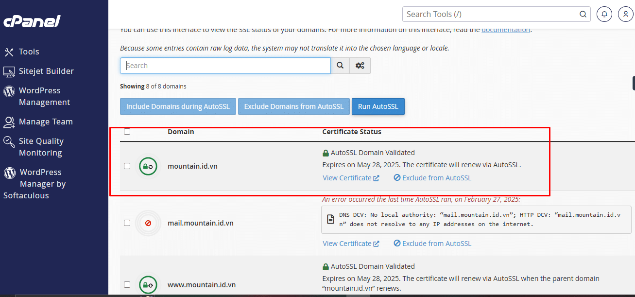This screenshot has width=635, height=297.
Task: Click the Sitejet Builder monitor icon
Action: [9, 72]
